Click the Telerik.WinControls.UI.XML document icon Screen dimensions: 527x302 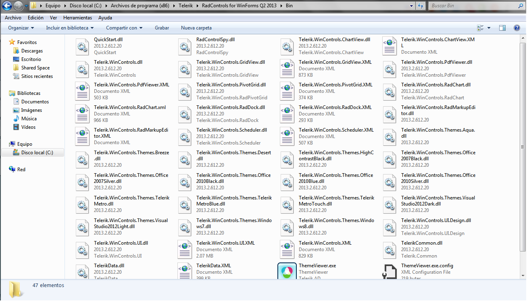pyautogui.click(x=185, y=250)
